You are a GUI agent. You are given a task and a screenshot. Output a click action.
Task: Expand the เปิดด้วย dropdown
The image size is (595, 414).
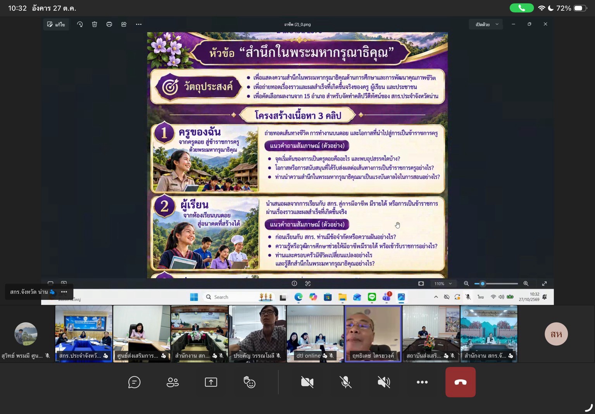(x=487, y=24)
